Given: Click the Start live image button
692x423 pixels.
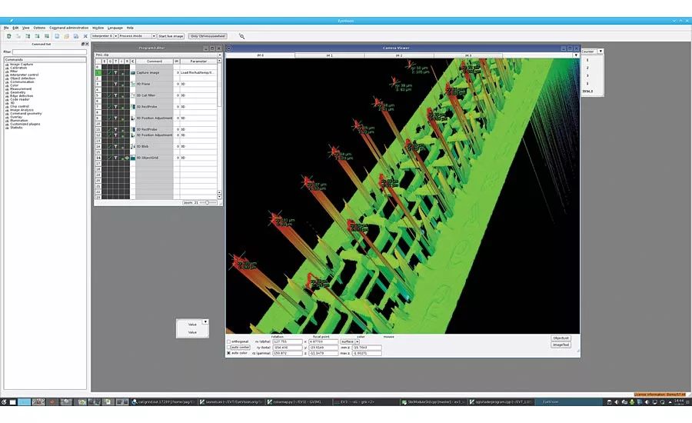Looking at the screenshot, I should 171,36.
